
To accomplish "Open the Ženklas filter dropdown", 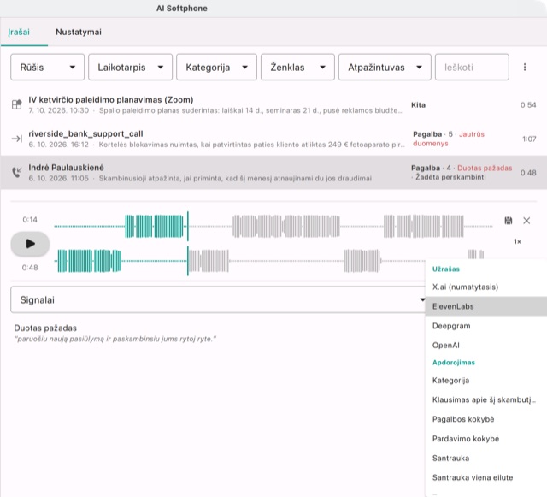I will 297,67.
